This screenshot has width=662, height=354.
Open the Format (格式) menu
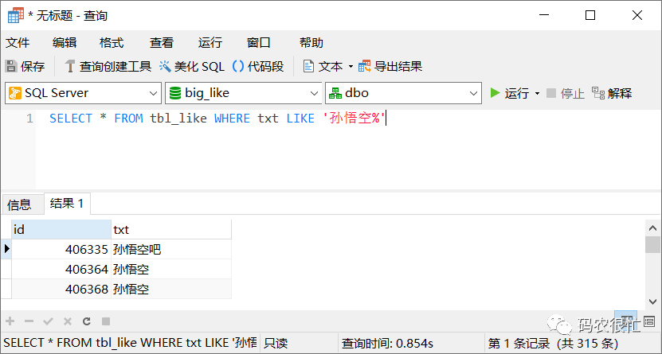click(x=112, y=43)
